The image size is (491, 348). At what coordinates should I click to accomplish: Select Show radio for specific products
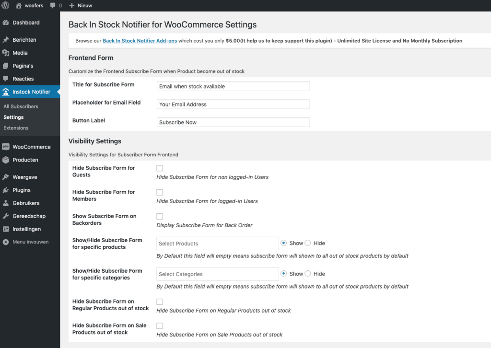point(284,243)
